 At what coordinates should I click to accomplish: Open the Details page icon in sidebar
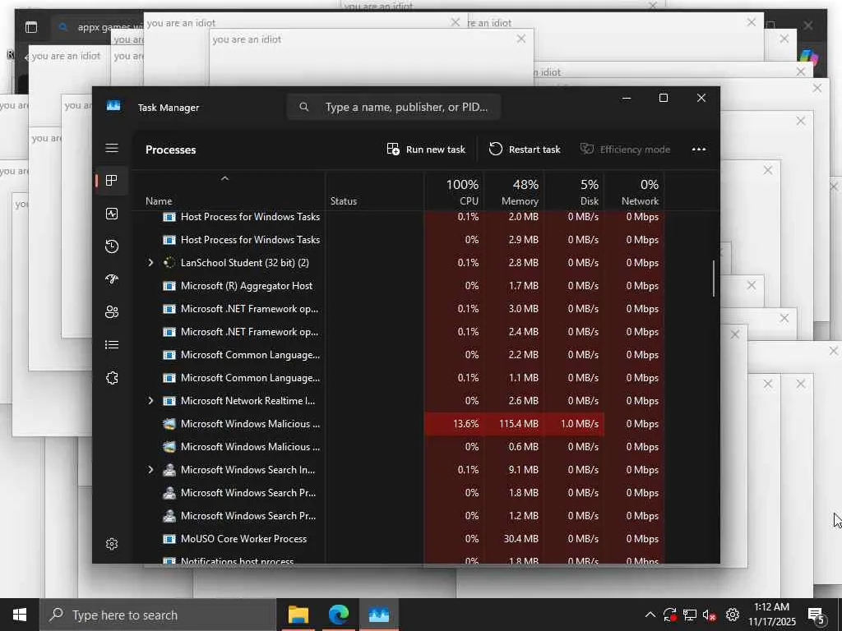[112, 344]
